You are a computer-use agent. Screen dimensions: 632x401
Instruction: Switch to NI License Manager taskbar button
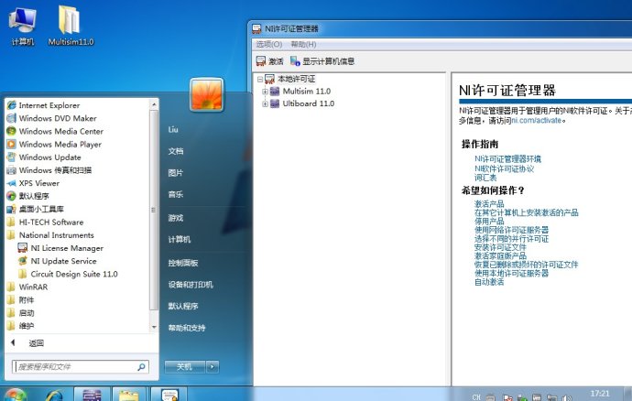tap(169, 395)
